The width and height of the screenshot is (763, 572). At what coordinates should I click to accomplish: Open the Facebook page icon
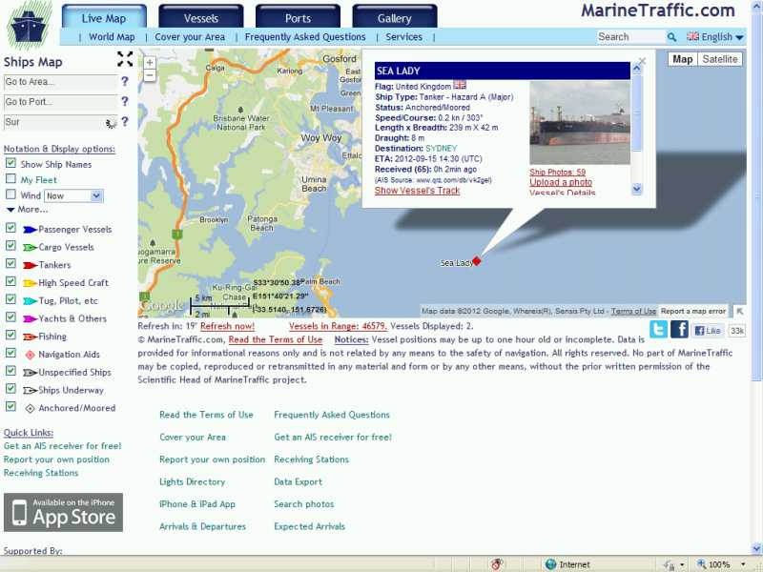(679, 330)
